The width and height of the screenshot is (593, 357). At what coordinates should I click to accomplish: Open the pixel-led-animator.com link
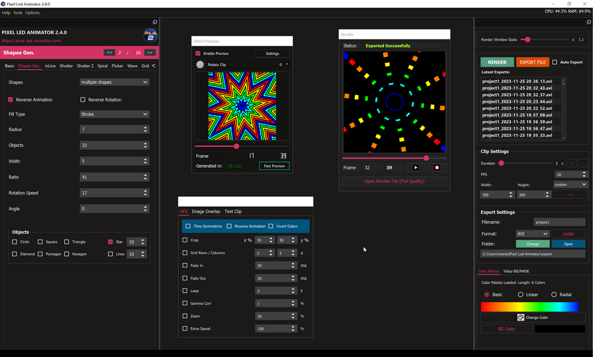[x=31, y=41]
